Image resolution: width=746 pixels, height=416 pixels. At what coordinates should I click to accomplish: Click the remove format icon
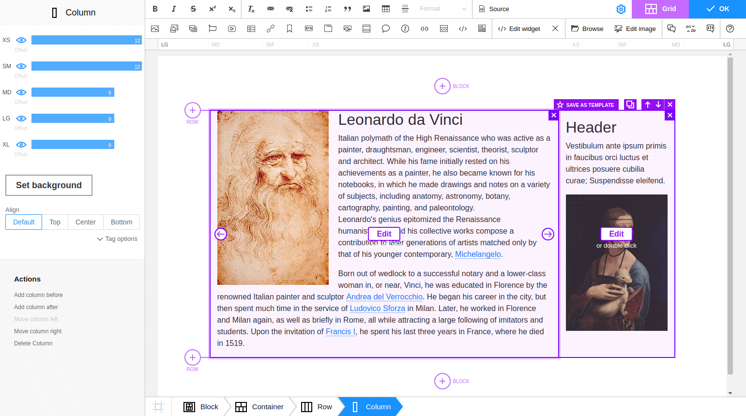251,9
